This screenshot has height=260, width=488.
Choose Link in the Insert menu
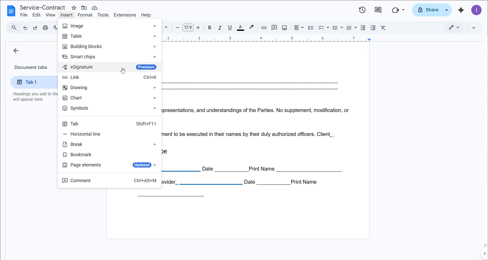point(110,77)
